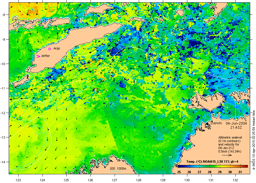Click the 'Argo' label text

[x=57, y=49]
